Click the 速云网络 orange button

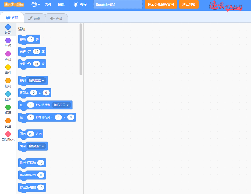pyautogui.click(x=189, y=5)
